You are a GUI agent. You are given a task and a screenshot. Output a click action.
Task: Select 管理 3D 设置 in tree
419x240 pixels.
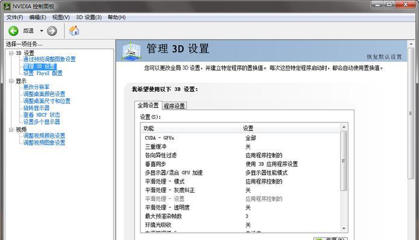point(40,66)
